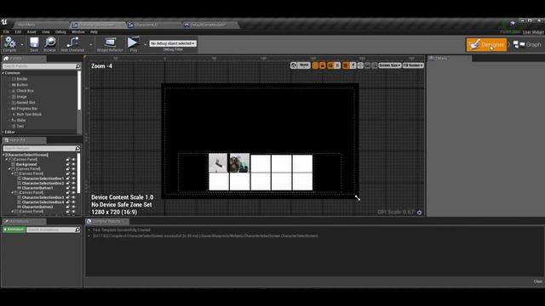Open the User Widget parent class link

533,32
